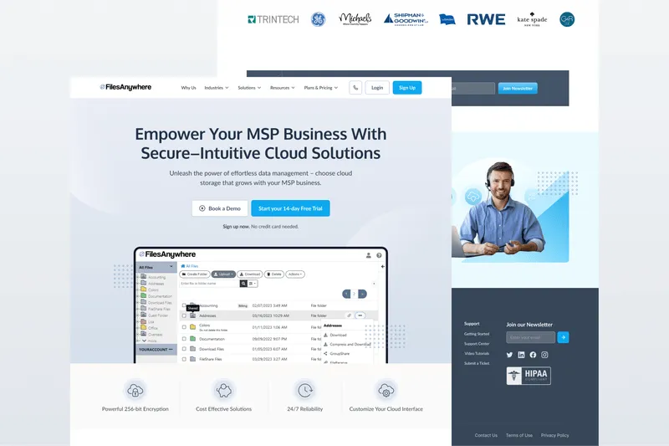Click Start your 14-day Free Trial button
This screenshot has width=669, height=446.
point(290,208)
